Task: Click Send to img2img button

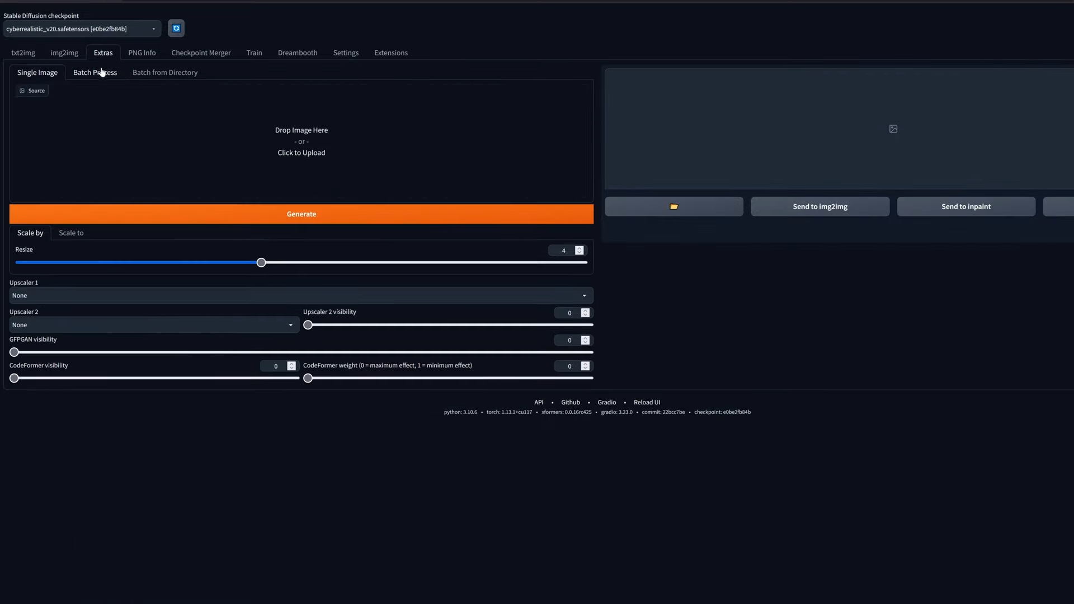Action: (819, 206)
